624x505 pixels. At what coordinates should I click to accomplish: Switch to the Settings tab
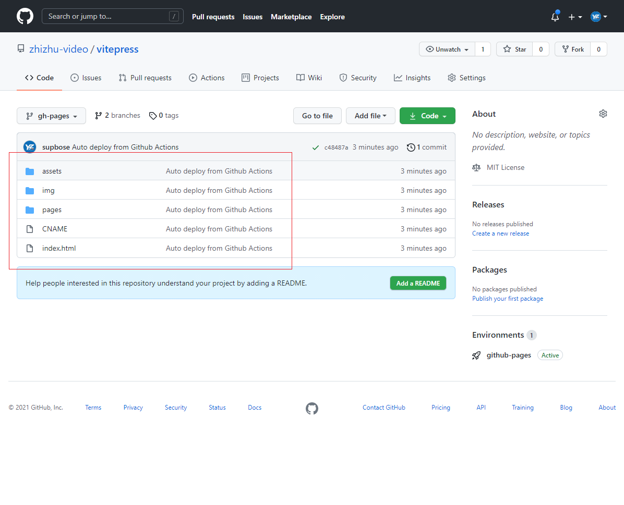click(x=467, y=78)
